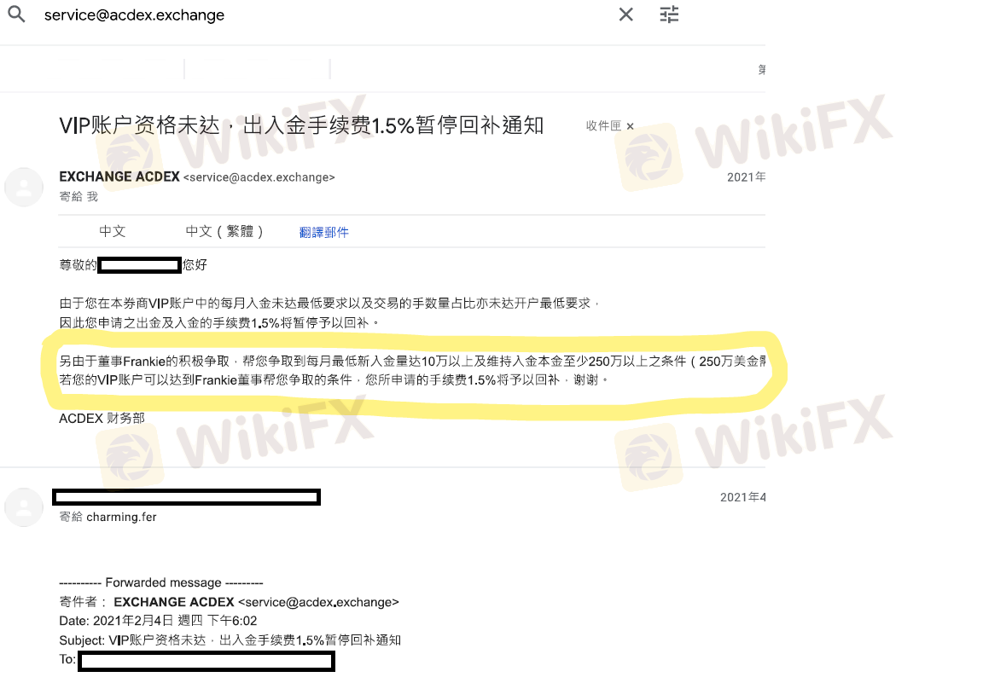Open the search filter options icon
983x683 pixels.
[x=669, y=14]
